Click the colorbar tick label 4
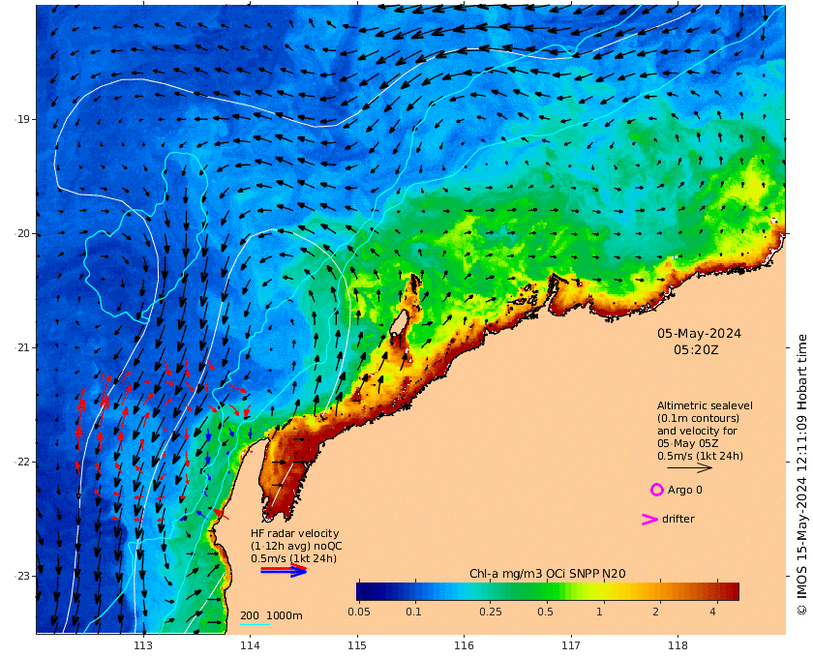Image resolution: width=813 pixels, height=658 pixels. coord(713,612)
